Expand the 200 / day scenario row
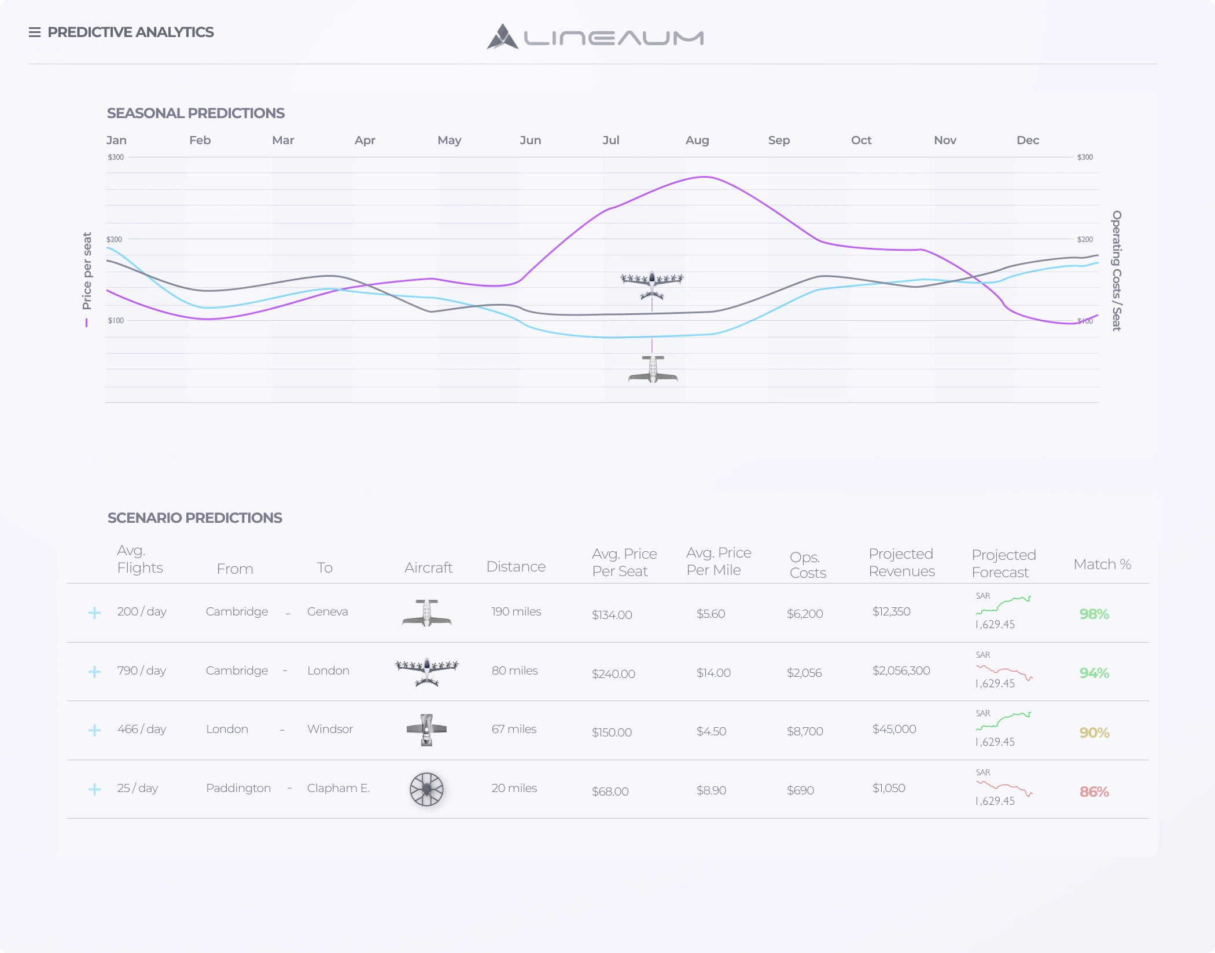 tap(94, 613)
